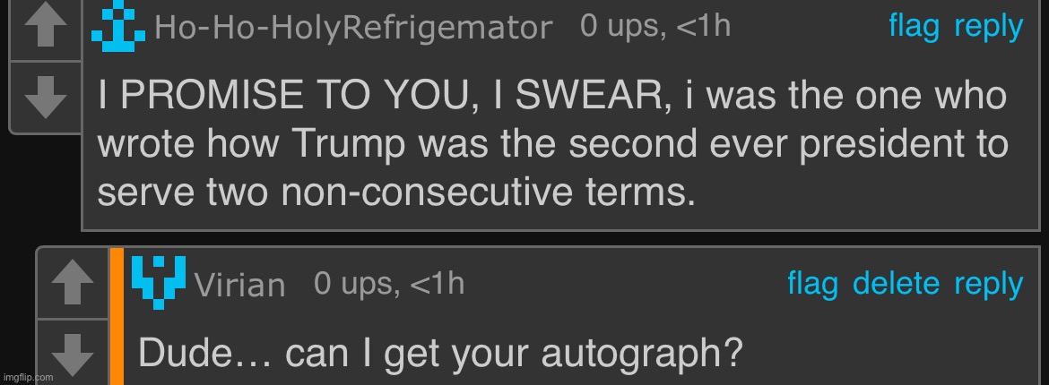The width and height of the screenshot is (1049, 385).
Task: Flag Ho-Ho-HolyRefrigemator's comment
Action: coord(914,27)
